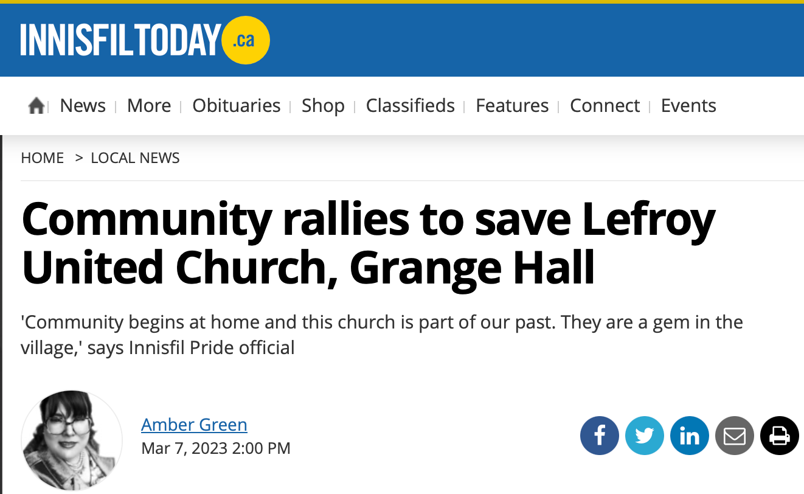This screenshot has width=804, height=494.
Task: Expand the Features menu
Action: pyautogui.click(x=512, y=106)
